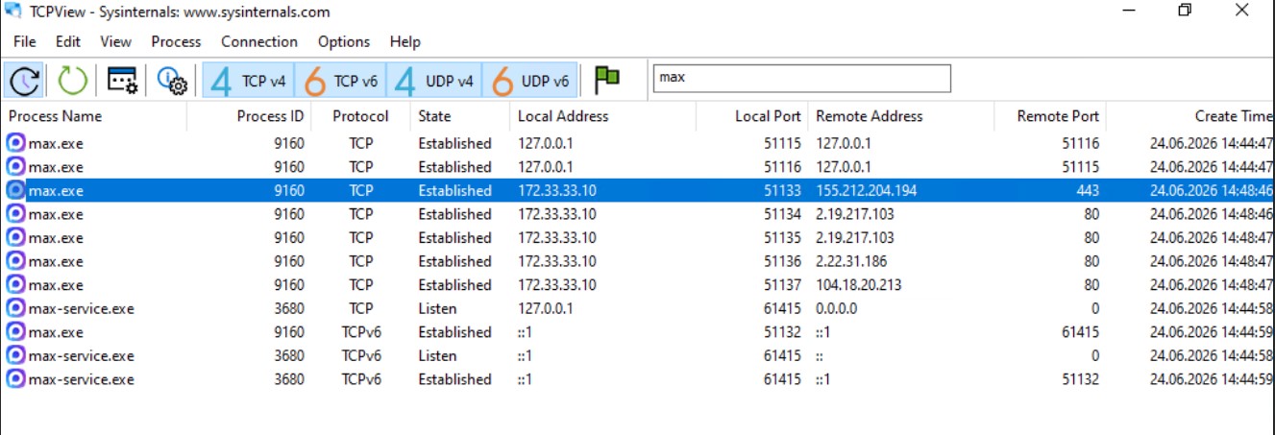Open the Options menu
Screen dimensions: 1275x435
tap(344, 41)
